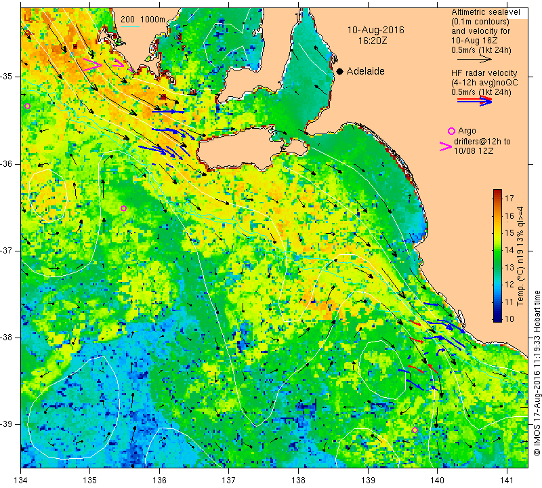542x488 pixels.
Task: Click the black Adelaide city marker dot
Action: click(x=340, y=71)
